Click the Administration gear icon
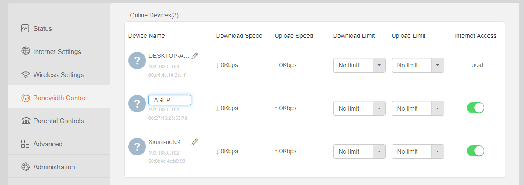 coord(25,167)
